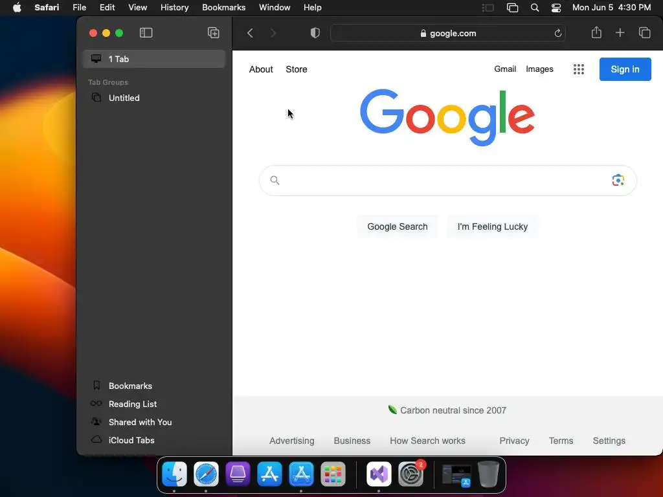Open the View menu
This screenshot has width=663, height=497.
(x=137, y=8)
